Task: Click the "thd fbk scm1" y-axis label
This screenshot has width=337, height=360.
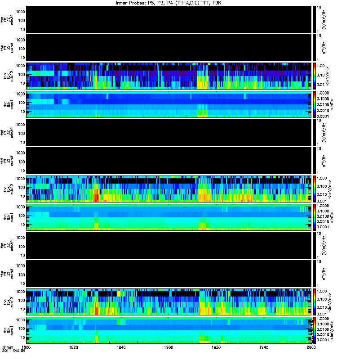Action: 9,217
